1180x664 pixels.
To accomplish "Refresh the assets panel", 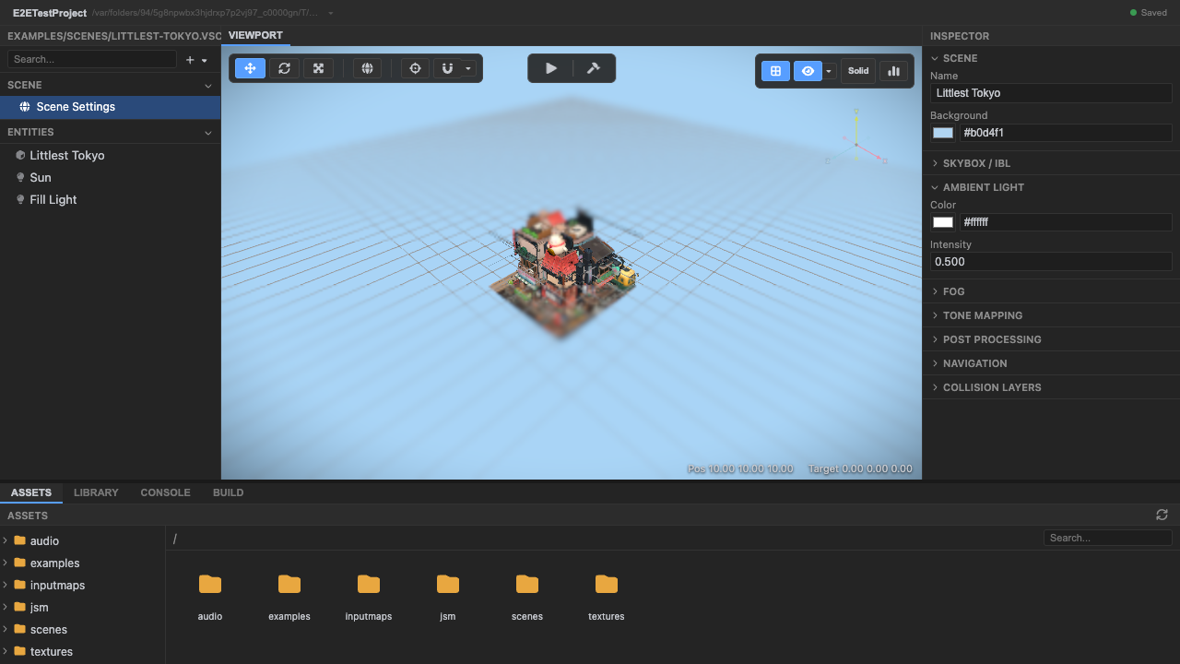I will point(1162,515).
